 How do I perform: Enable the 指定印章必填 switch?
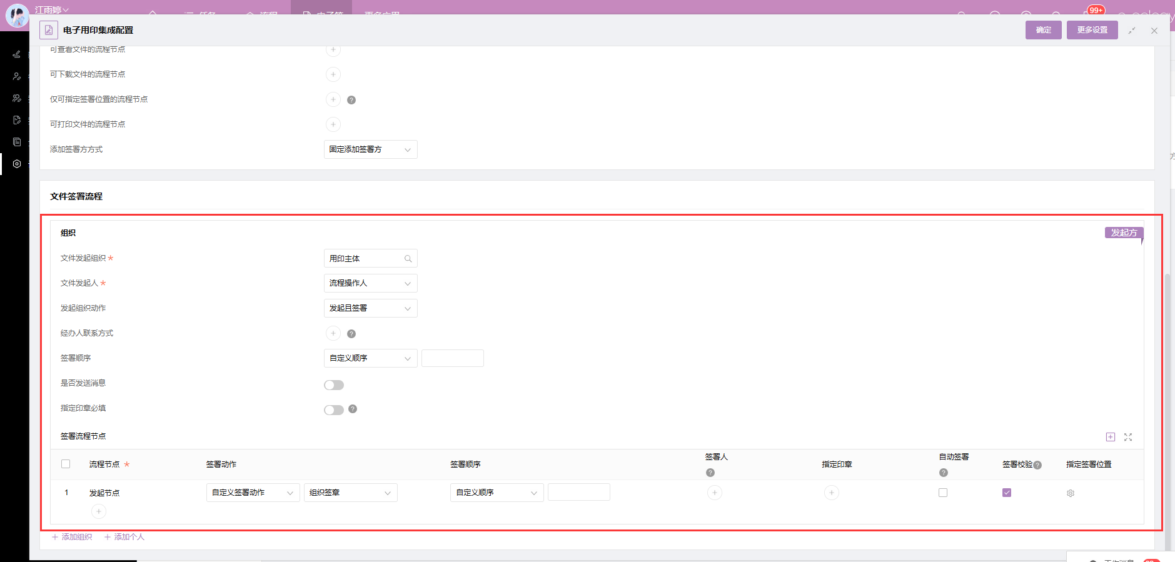(x=333, y=410)
